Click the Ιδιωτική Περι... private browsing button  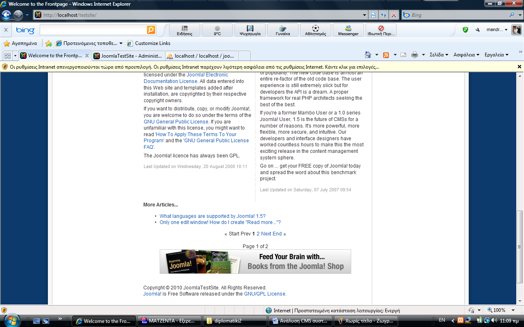(x=381, y=30)
